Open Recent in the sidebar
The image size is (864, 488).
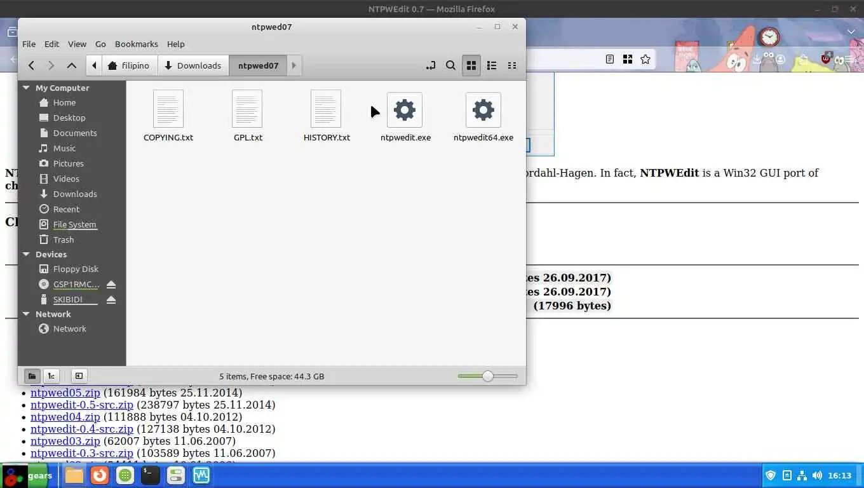point(66,209)
